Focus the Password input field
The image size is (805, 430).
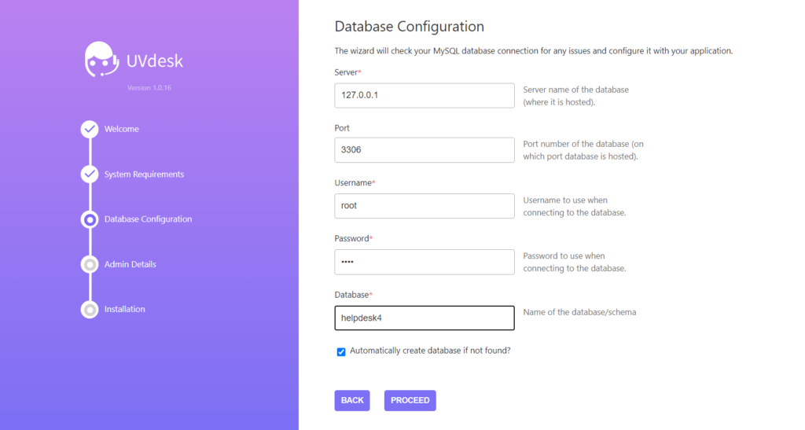point(425,262)
